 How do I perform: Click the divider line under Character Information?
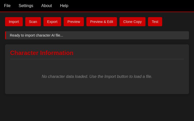tap(97, 59)
